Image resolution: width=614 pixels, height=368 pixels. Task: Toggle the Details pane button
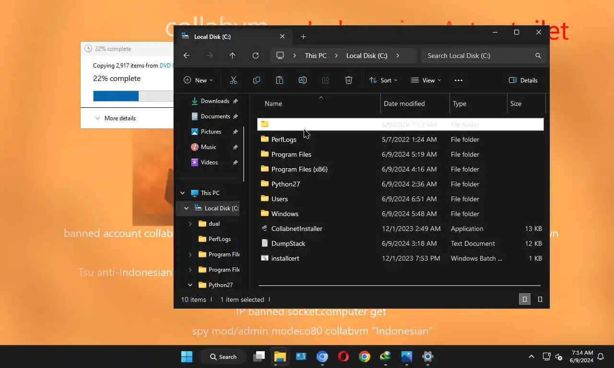[523, 80]
